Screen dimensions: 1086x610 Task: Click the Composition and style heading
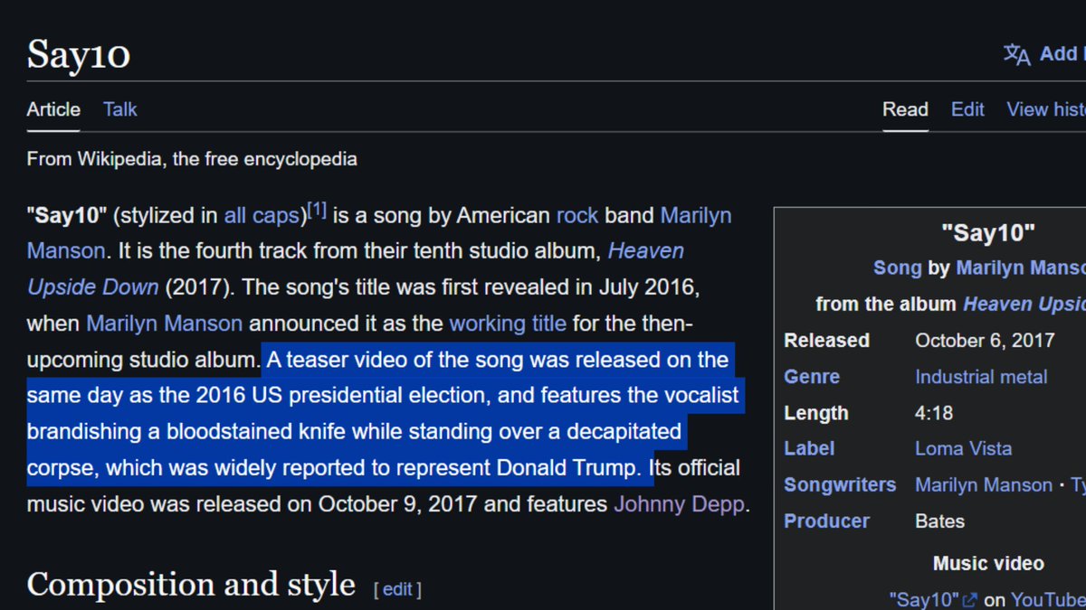coord(191,585)
